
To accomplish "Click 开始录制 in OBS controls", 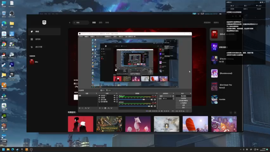I will [x=183, y=98].
